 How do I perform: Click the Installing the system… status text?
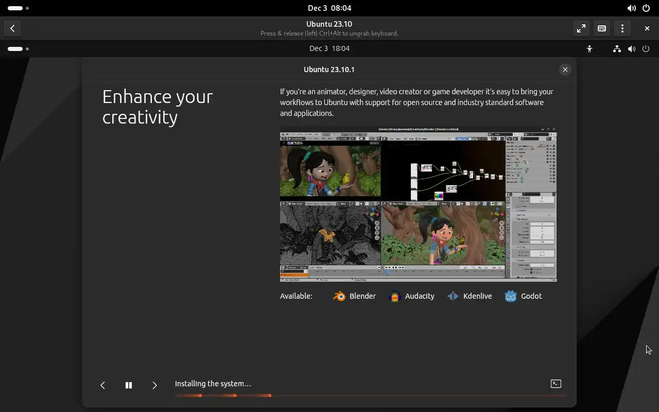point(213,384)
